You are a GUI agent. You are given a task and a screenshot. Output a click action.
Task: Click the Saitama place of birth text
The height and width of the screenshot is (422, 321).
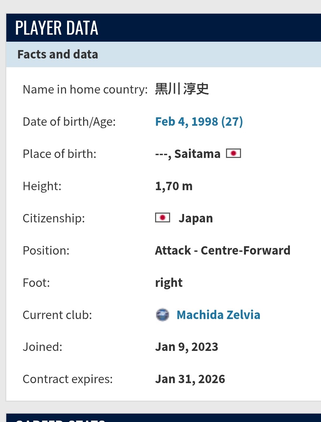(197, 154)
